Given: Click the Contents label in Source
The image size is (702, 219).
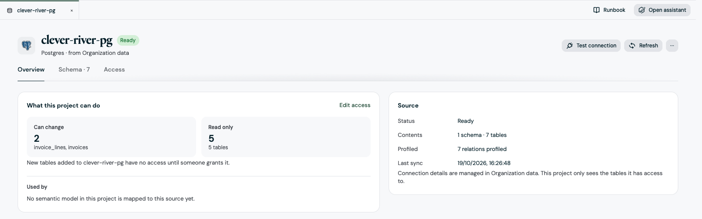Looking at the screenshot, I should pos(410,135).
